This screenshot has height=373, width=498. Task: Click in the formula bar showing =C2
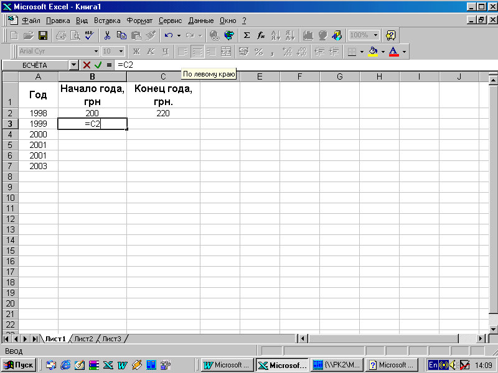[305, 65]
